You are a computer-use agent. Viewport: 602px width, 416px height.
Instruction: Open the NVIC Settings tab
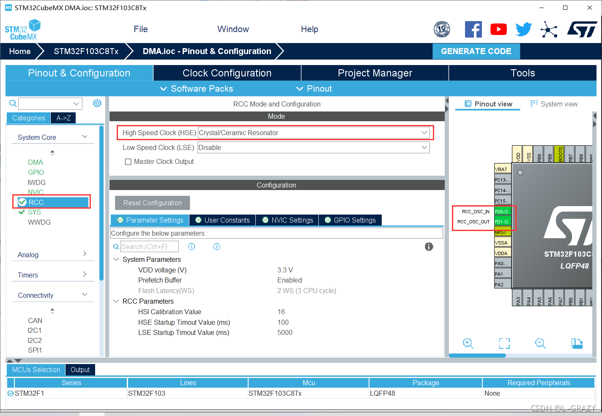tap(287, 220)
